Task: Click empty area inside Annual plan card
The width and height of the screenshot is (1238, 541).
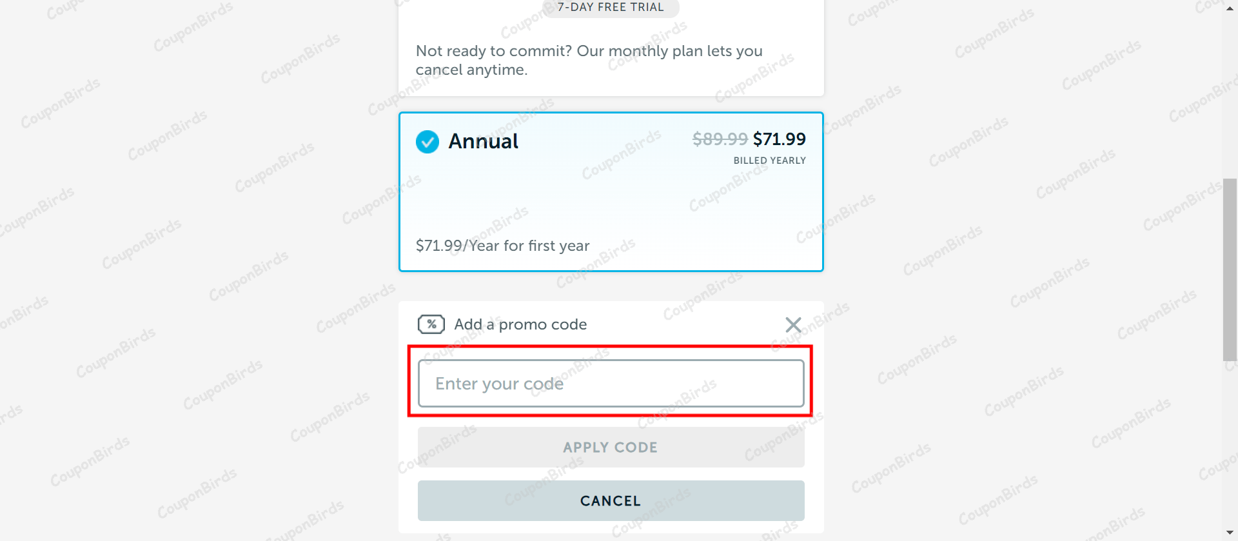Action: 611,200
